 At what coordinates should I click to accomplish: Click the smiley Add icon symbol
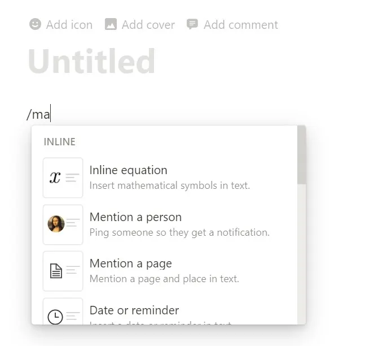click(x=35, y=24)
